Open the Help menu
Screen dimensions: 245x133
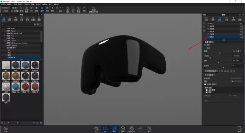pos(56,4)
